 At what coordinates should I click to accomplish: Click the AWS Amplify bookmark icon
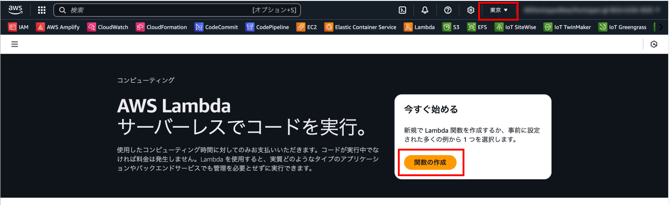(x=40, y=27)
